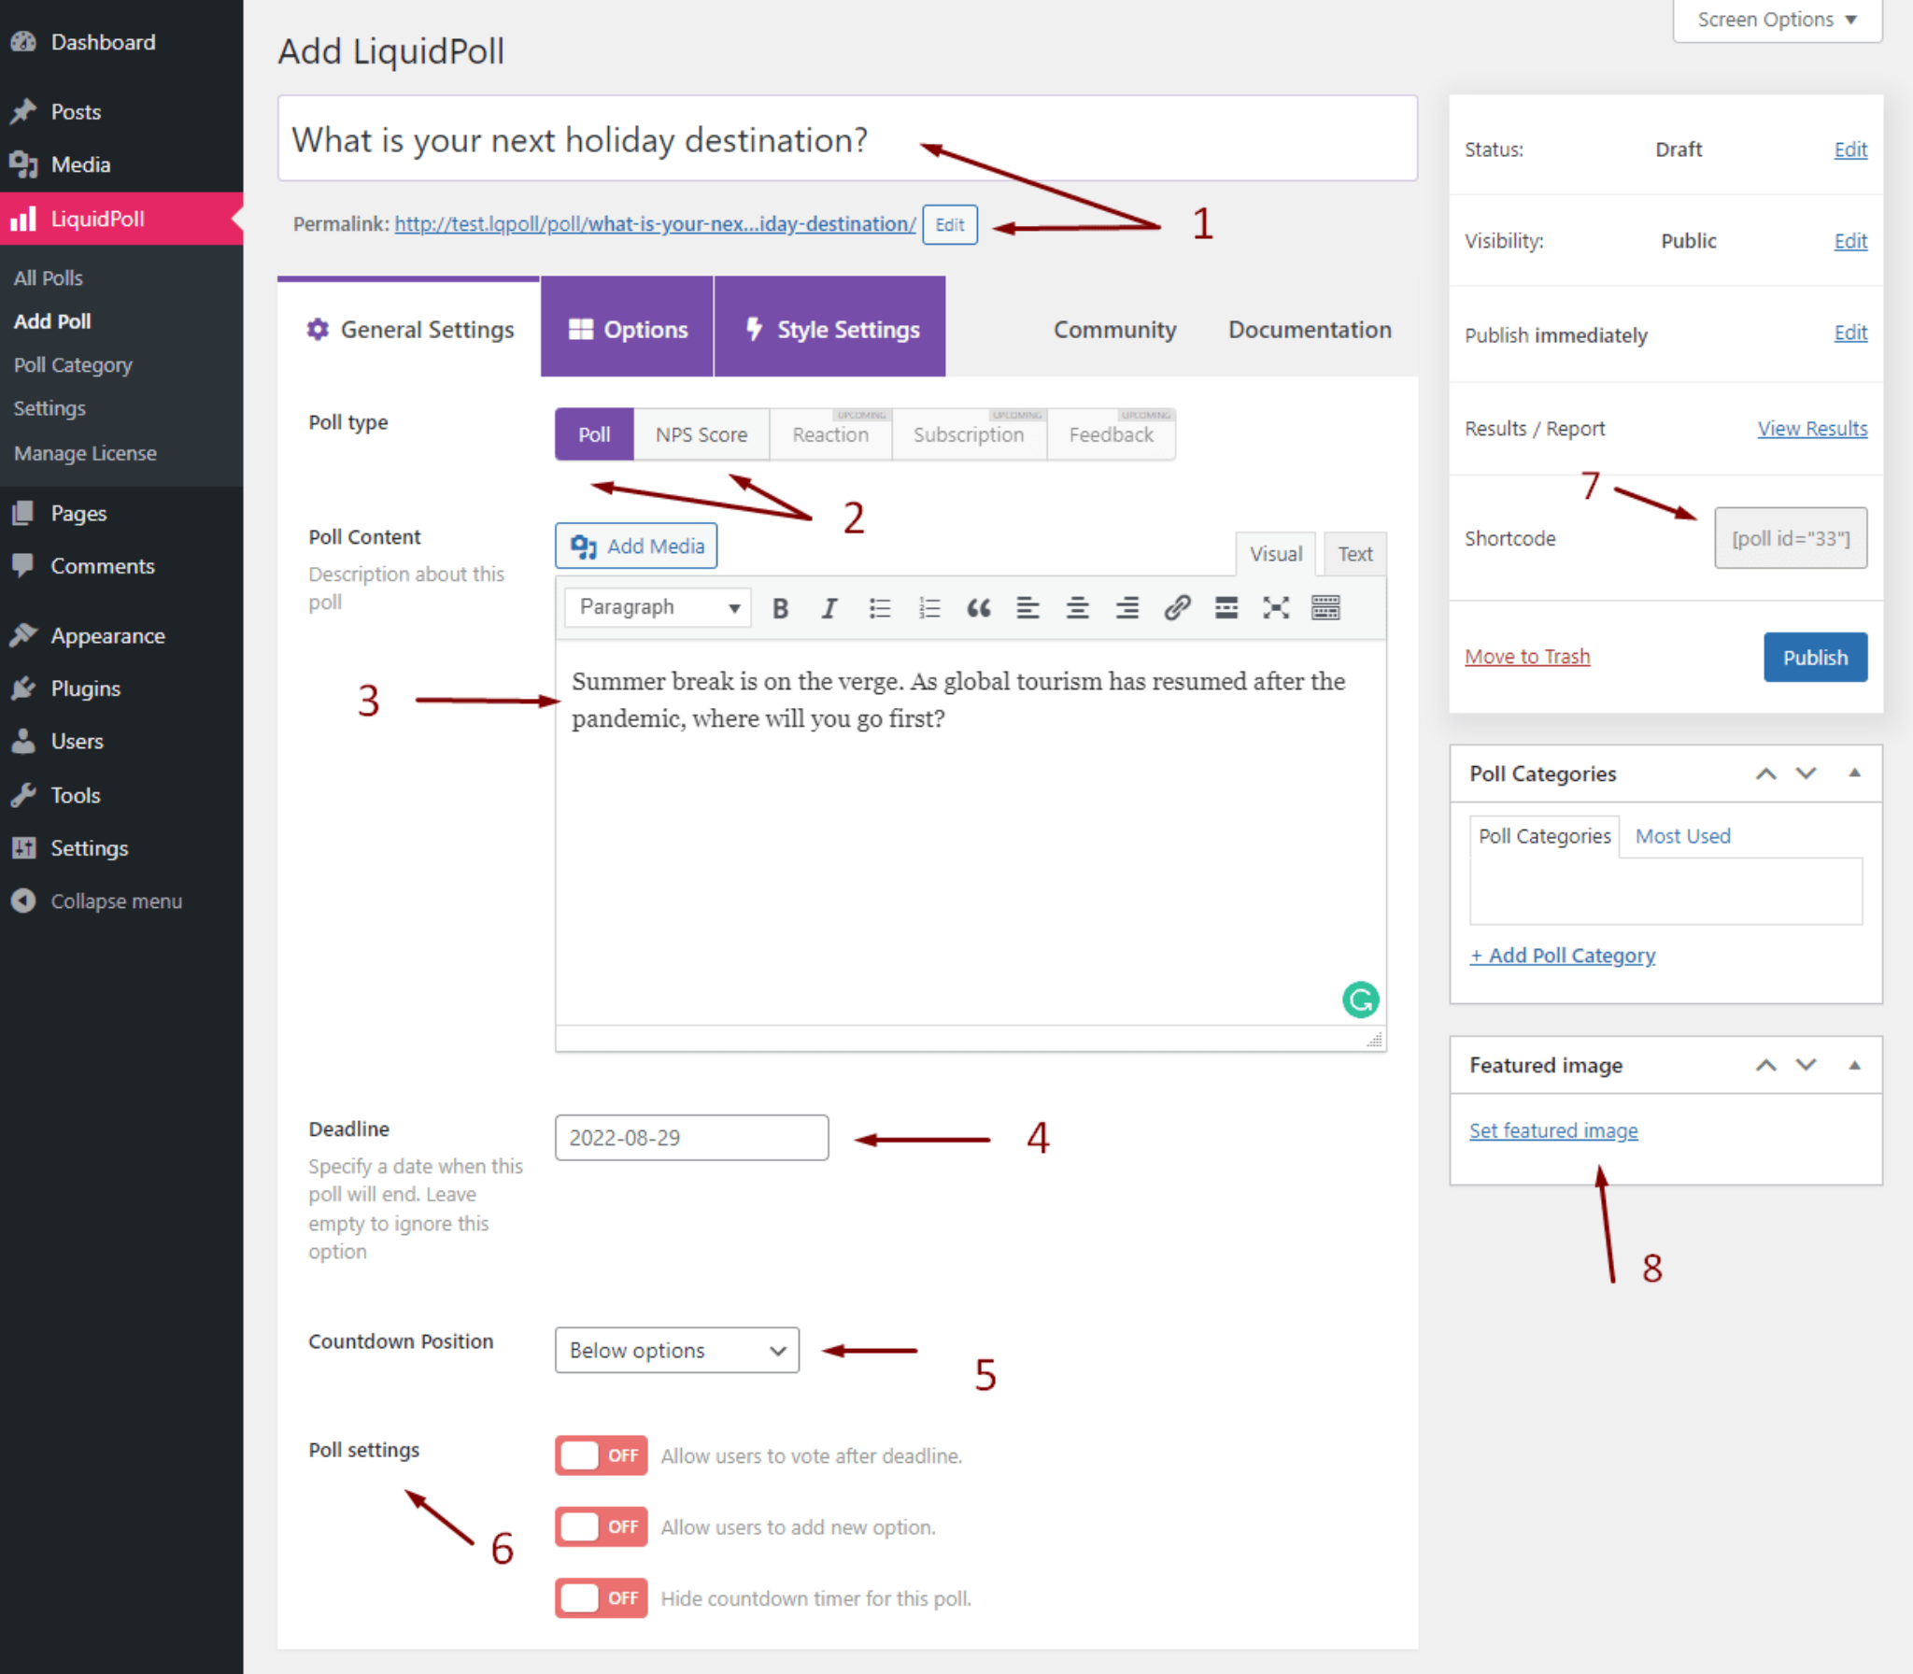Switch to General Settings tab
This screenshot has height=1674, width=1913.
click(409, 329)
